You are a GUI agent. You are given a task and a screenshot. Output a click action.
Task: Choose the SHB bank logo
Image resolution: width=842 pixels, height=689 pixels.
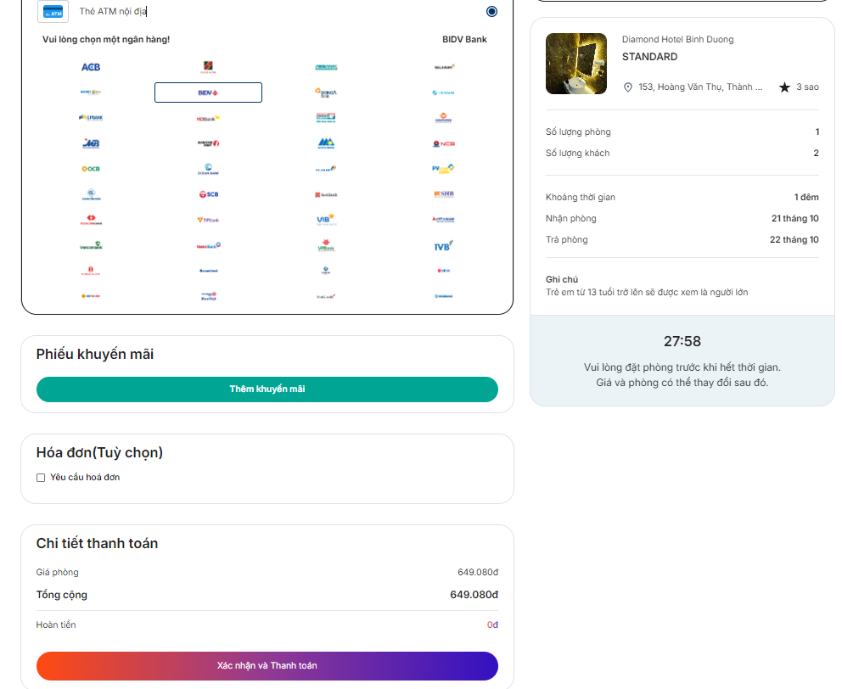point(444,193)
